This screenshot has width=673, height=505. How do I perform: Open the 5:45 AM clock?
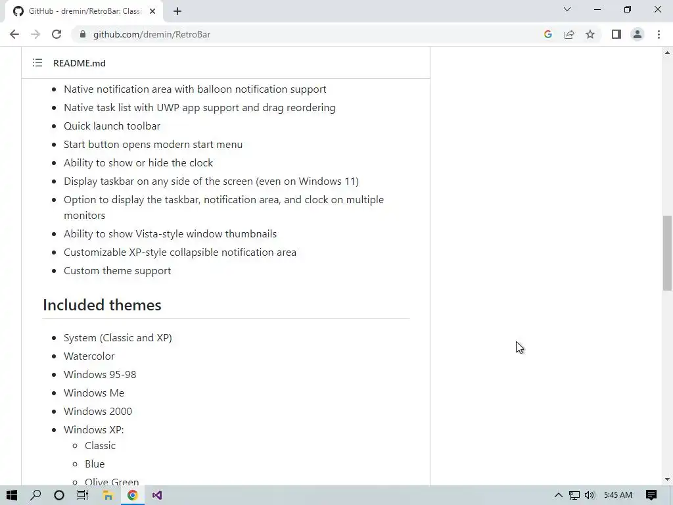[618, 495]
